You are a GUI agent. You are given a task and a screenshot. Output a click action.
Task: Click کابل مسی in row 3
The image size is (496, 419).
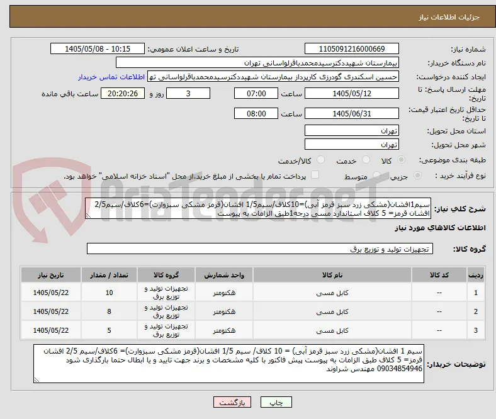[x=332, y=330]
